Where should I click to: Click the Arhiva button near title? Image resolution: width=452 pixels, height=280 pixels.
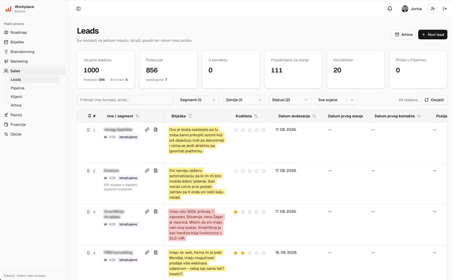tap(404, 35)
